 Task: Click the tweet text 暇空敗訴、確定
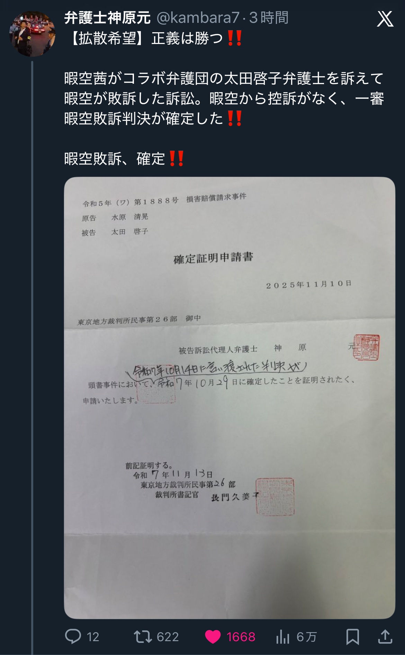(115, 159)
